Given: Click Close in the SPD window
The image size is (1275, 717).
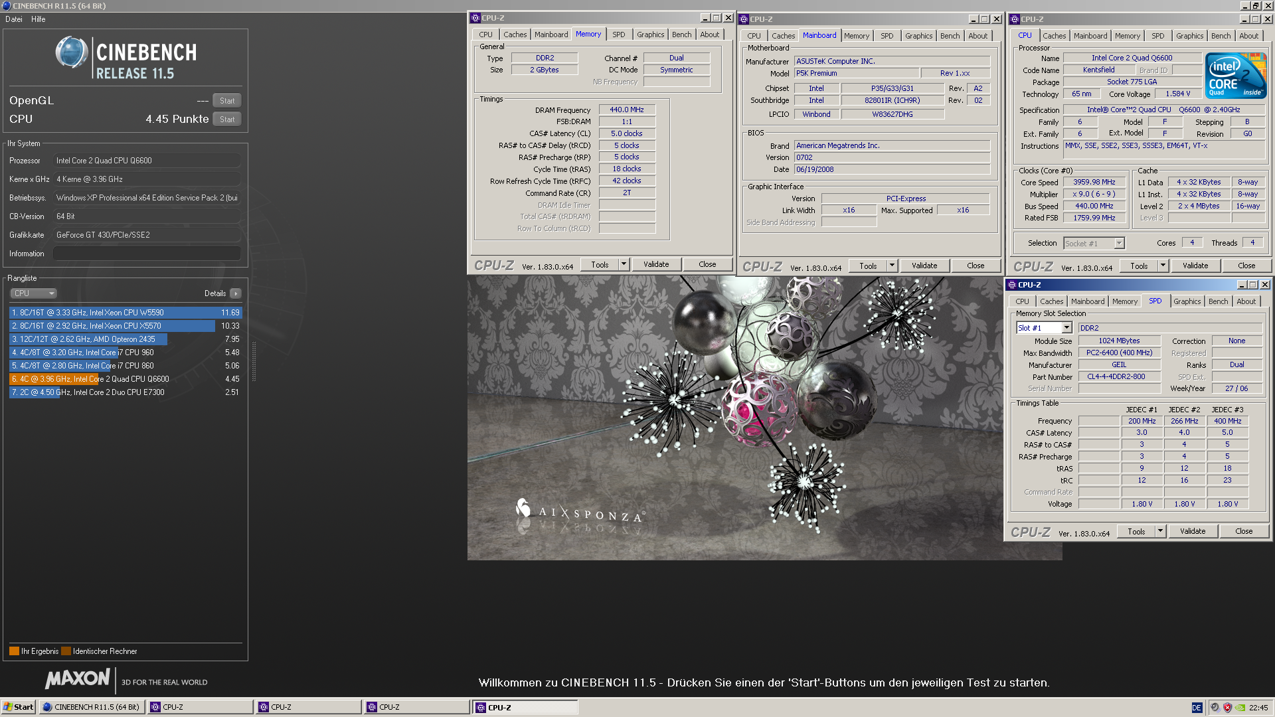Looking at the screenshot, I should pyautogui.click(x=1244, y=531).
